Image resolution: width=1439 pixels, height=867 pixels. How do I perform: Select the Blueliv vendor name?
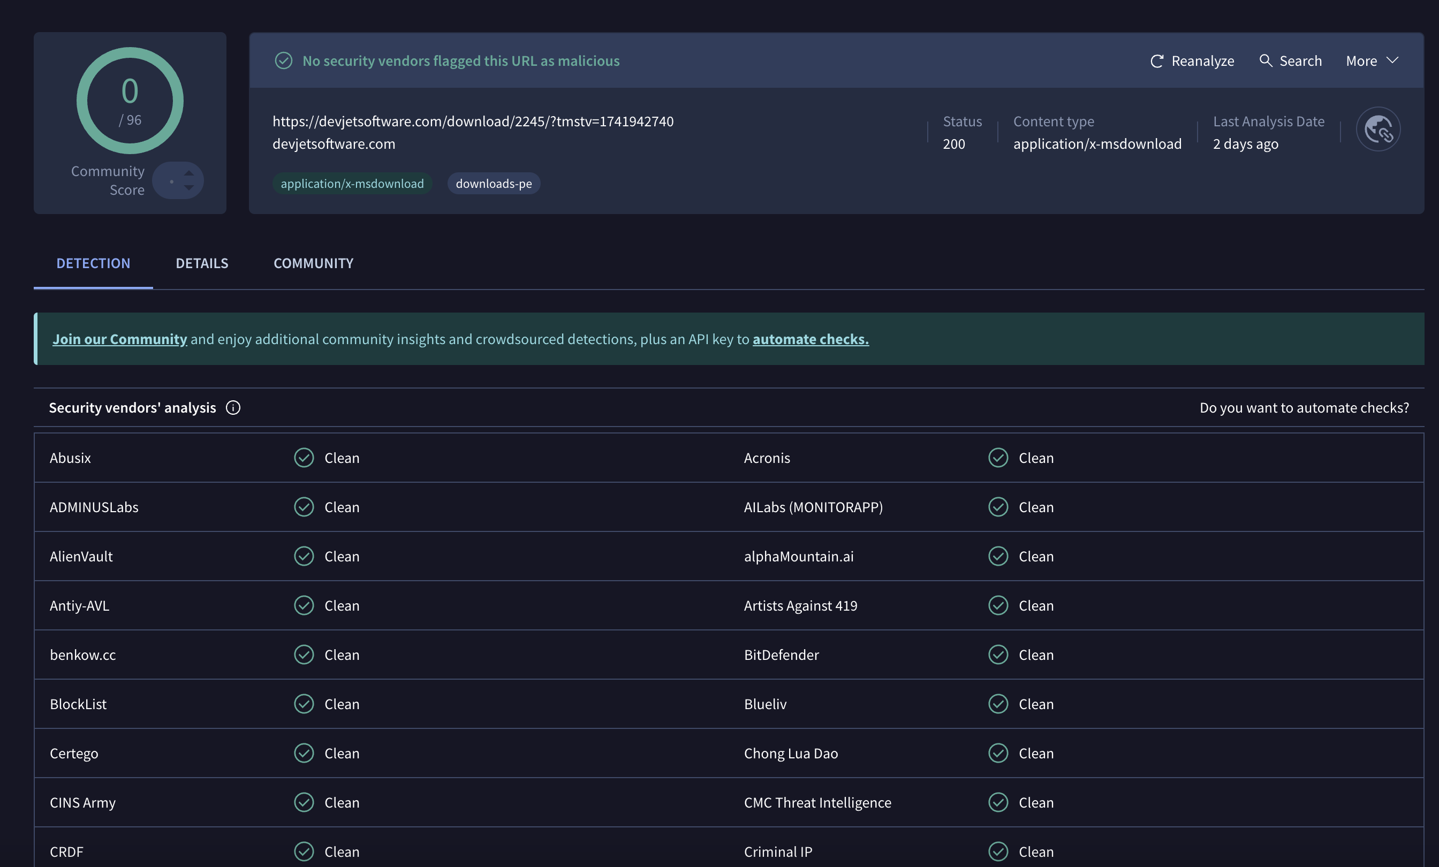point(765,704)
